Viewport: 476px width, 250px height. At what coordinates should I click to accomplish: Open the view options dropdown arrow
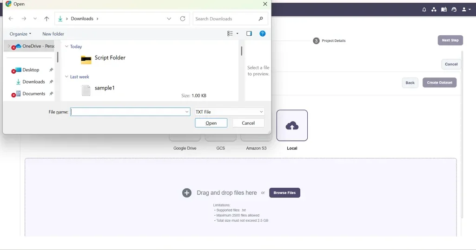238,34
